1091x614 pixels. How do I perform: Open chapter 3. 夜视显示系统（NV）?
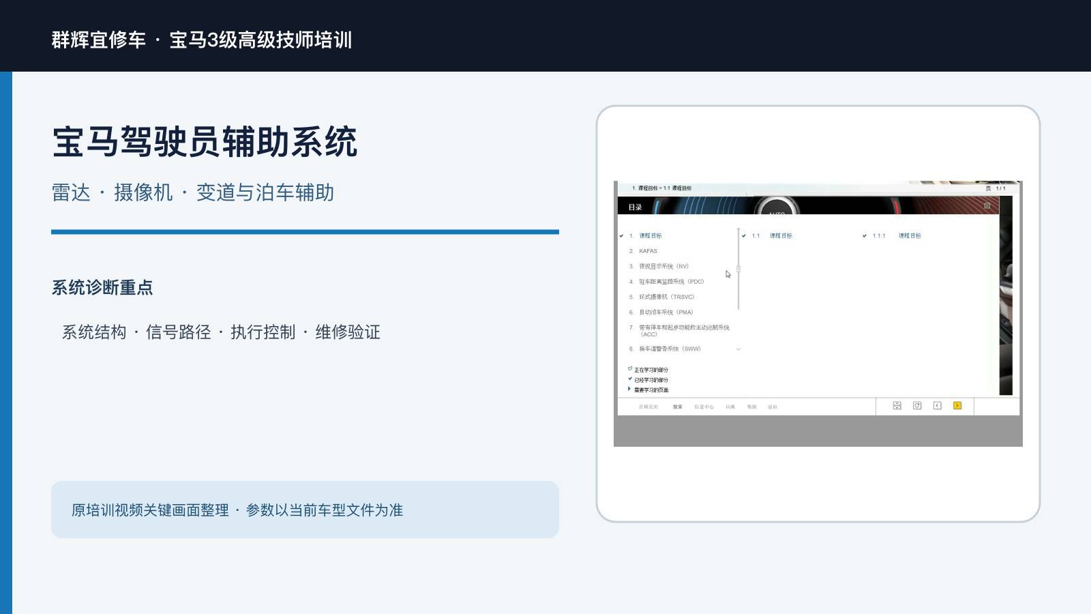[x=659, y=267]
